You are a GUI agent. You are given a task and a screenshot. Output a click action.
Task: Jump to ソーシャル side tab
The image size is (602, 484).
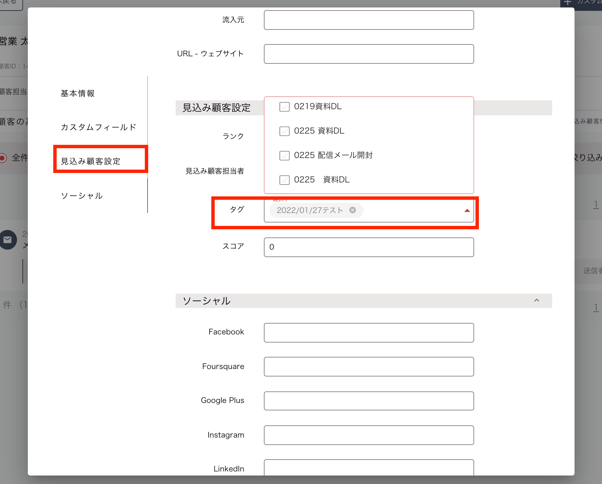tap(82, 196)
